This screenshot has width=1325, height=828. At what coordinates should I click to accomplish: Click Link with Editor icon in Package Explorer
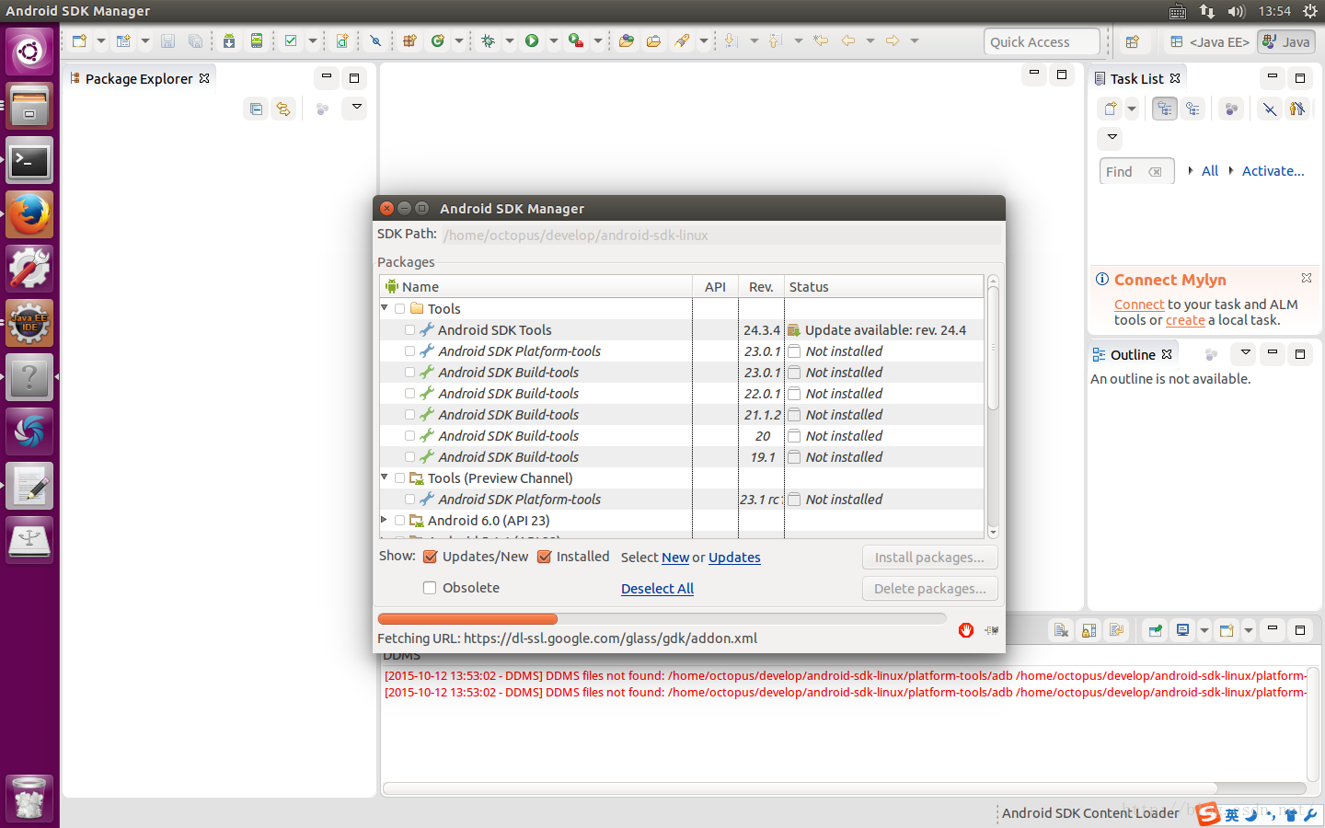[x=283, y=109]
